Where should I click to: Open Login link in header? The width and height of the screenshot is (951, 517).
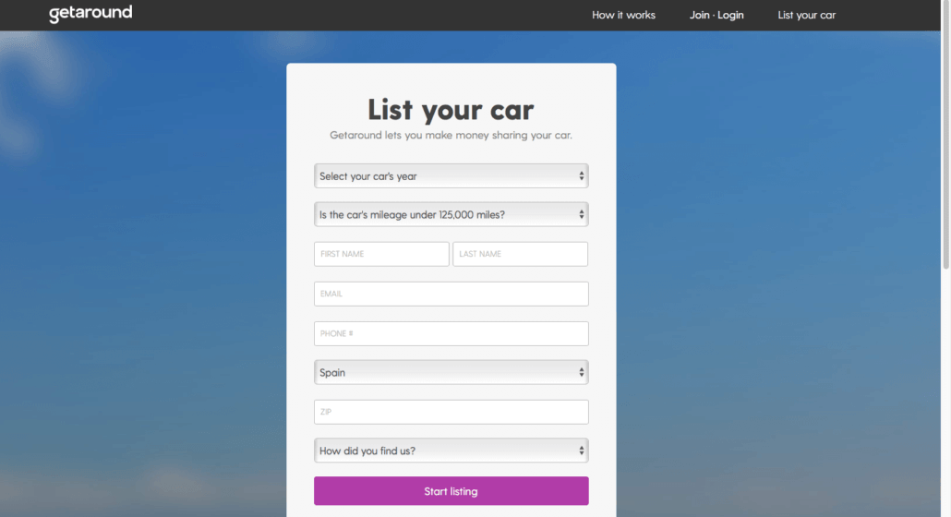point(731,15)
